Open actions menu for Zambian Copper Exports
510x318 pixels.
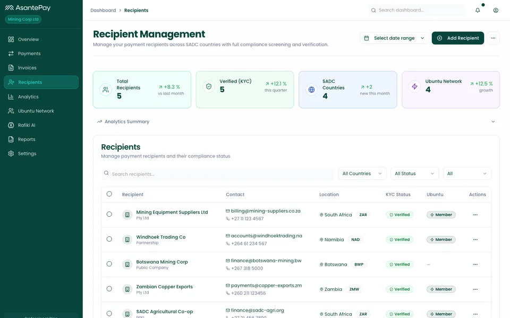click(x=475, y=289)
